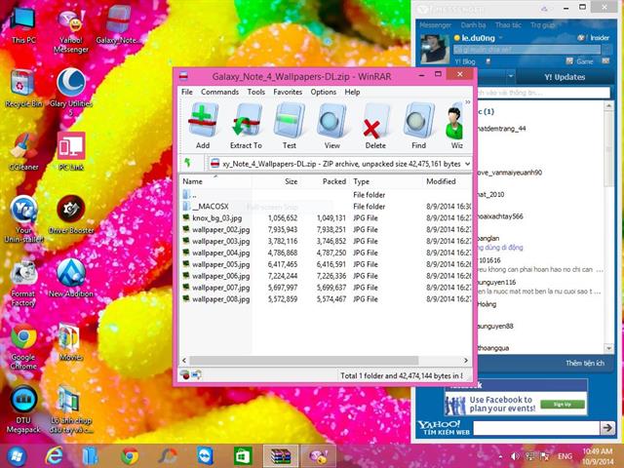The image size is (624, 468).
Task: Show more toolbar buttons chevron
Action: click(468, 102)
